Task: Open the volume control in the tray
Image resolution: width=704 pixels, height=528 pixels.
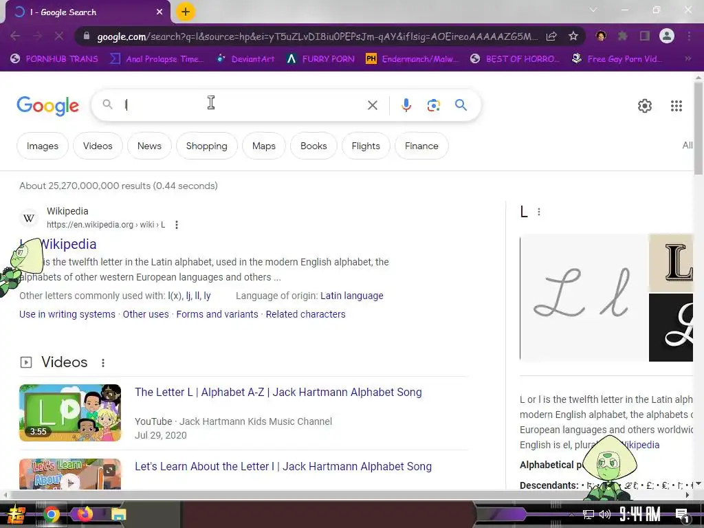Action: [x=605, y=514]
